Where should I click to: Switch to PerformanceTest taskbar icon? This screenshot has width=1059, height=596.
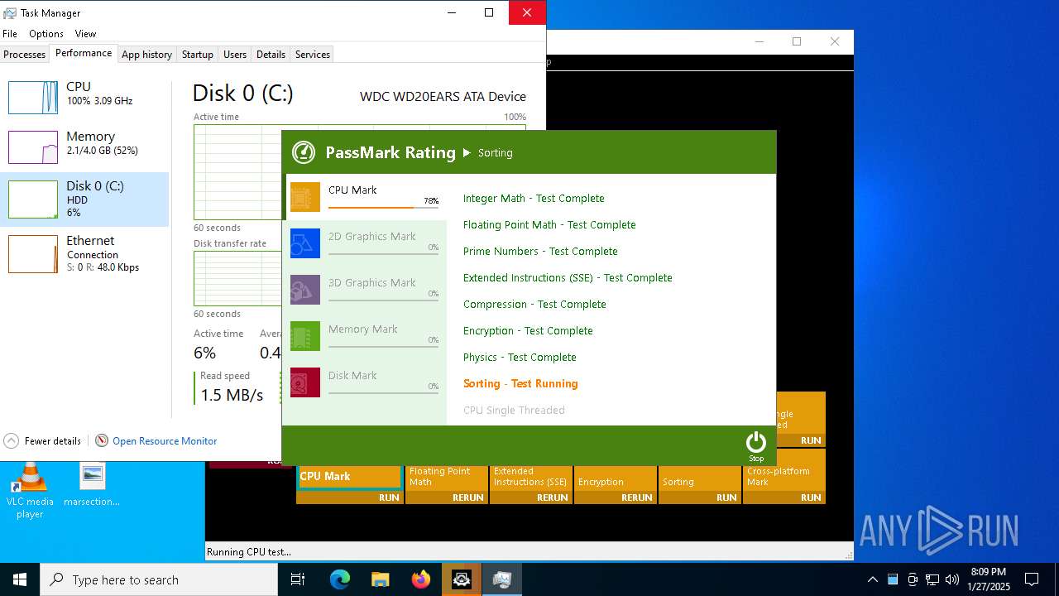point(462,579)
